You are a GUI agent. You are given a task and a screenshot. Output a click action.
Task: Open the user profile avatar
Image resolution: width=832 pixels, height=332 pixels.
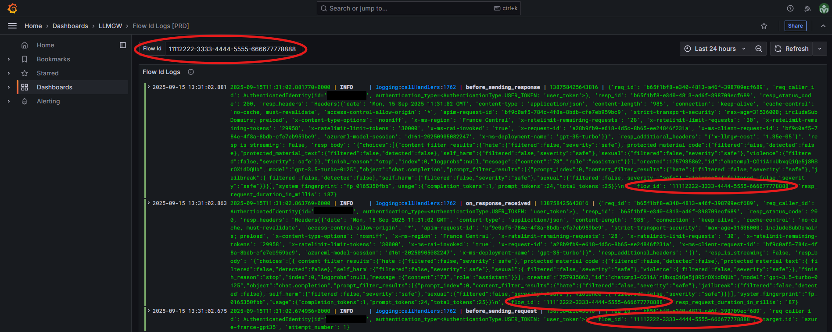tap(824, 8)
